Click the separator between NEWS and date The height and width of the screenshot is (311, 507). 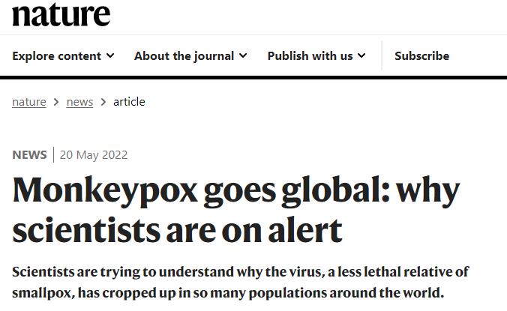(x=53, y=155)
